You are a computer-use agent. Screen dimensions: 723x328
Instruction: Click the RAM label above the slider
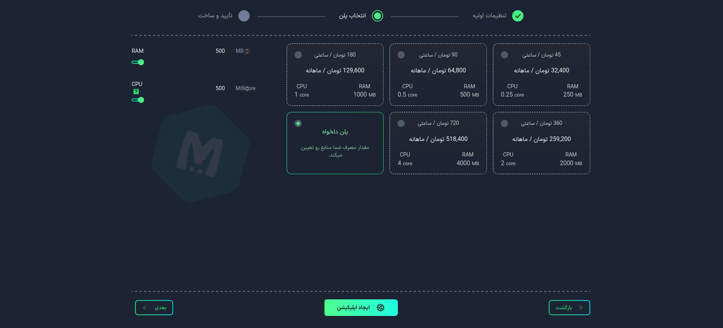click(137, 51)
